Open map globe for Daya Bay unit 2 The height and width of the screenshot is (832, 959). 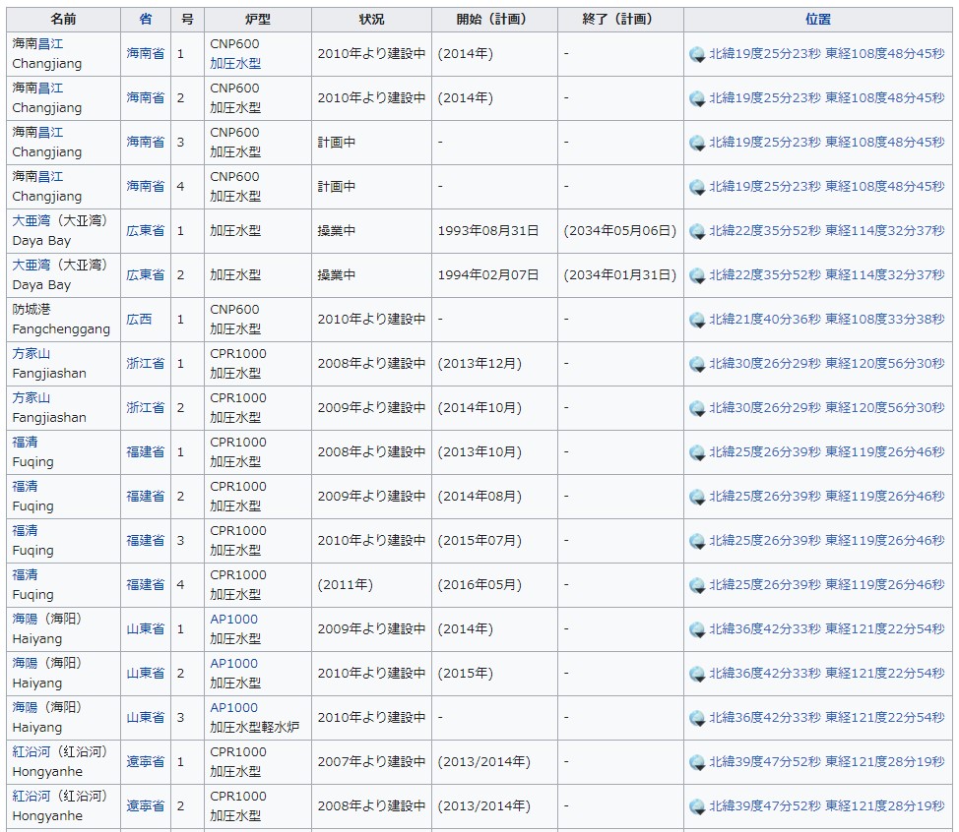(697, 276)
